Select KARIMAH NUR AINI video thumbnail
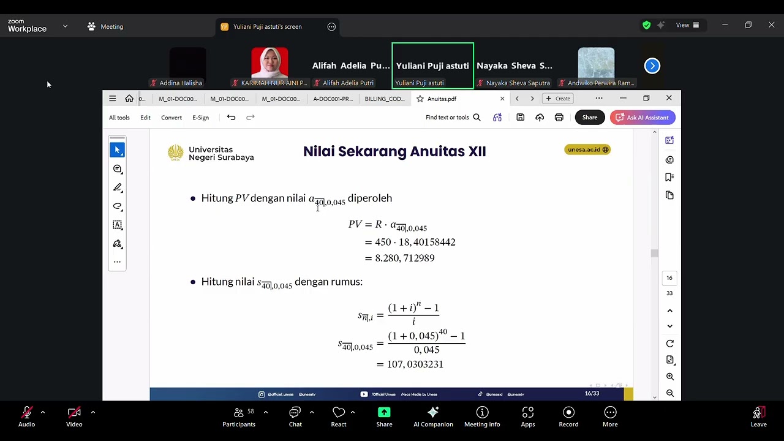 click(x=269, y=66)
